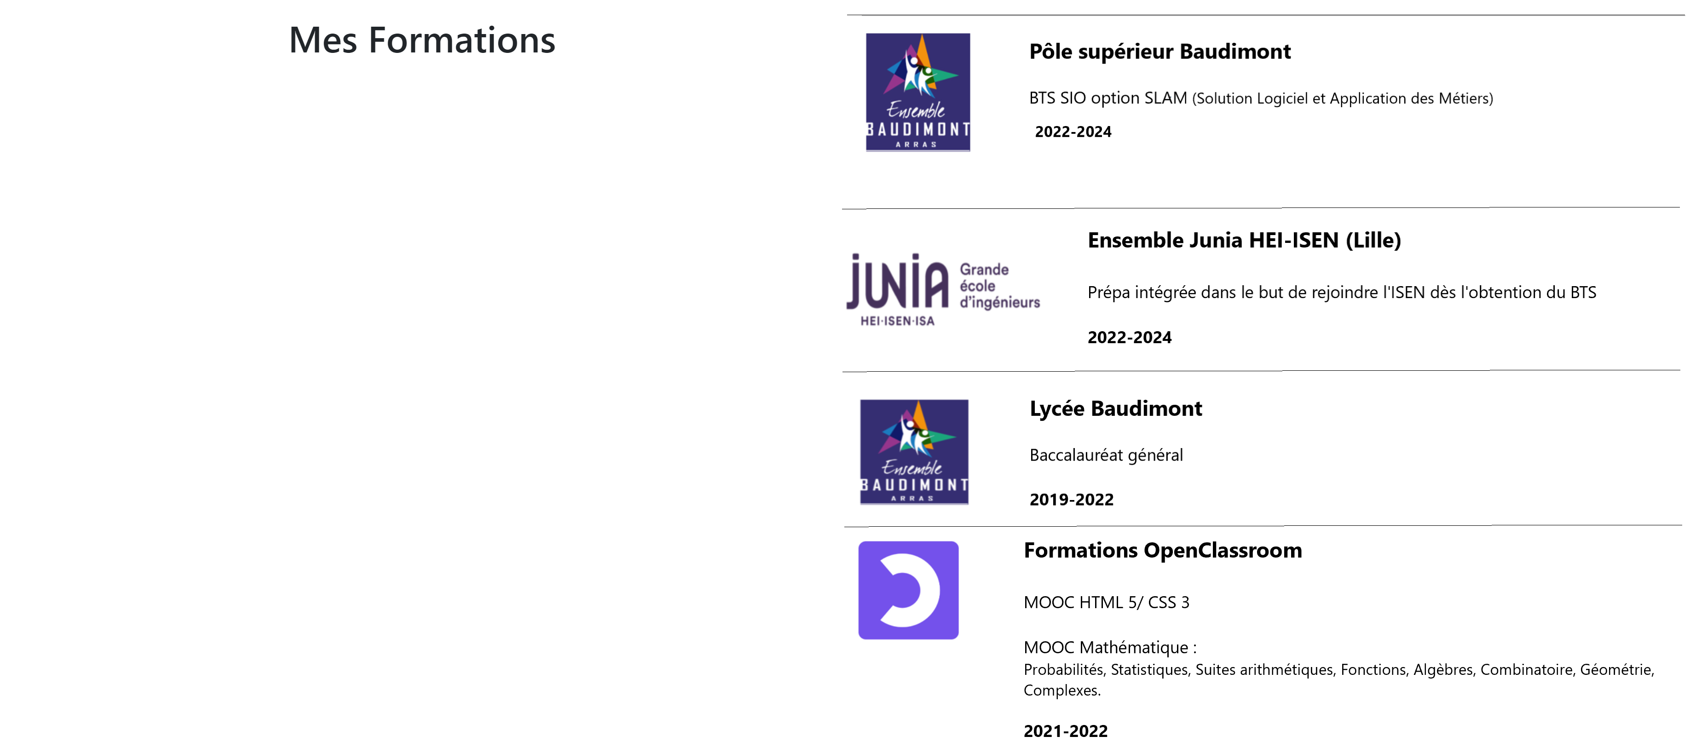
Task: Select the Ensemble Junia HEI-ISEN (Lille) title
Action: [1244, 240]
